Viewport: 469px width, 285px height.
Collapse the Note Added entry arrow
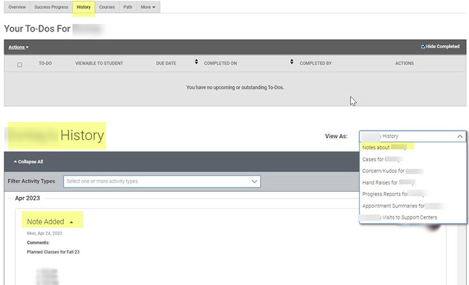coord(72,222)
